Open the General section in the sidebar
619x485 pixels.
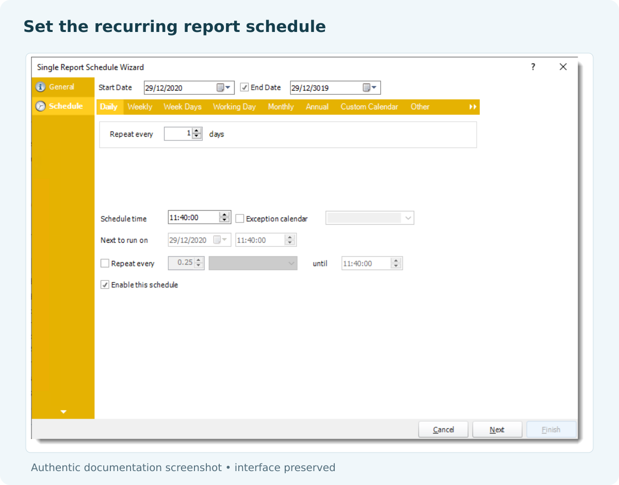pos(63,87)
